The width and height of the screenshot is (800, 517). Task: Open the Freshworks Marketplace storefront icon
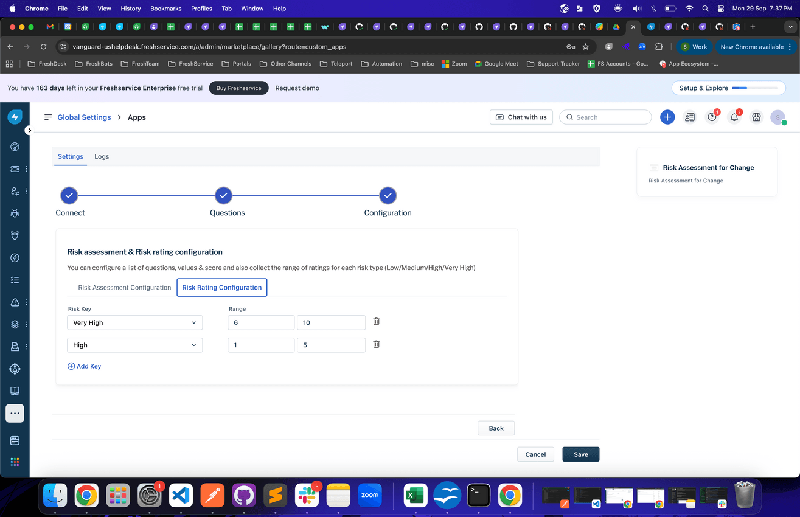pyautogui.click(x=756, y=117)
